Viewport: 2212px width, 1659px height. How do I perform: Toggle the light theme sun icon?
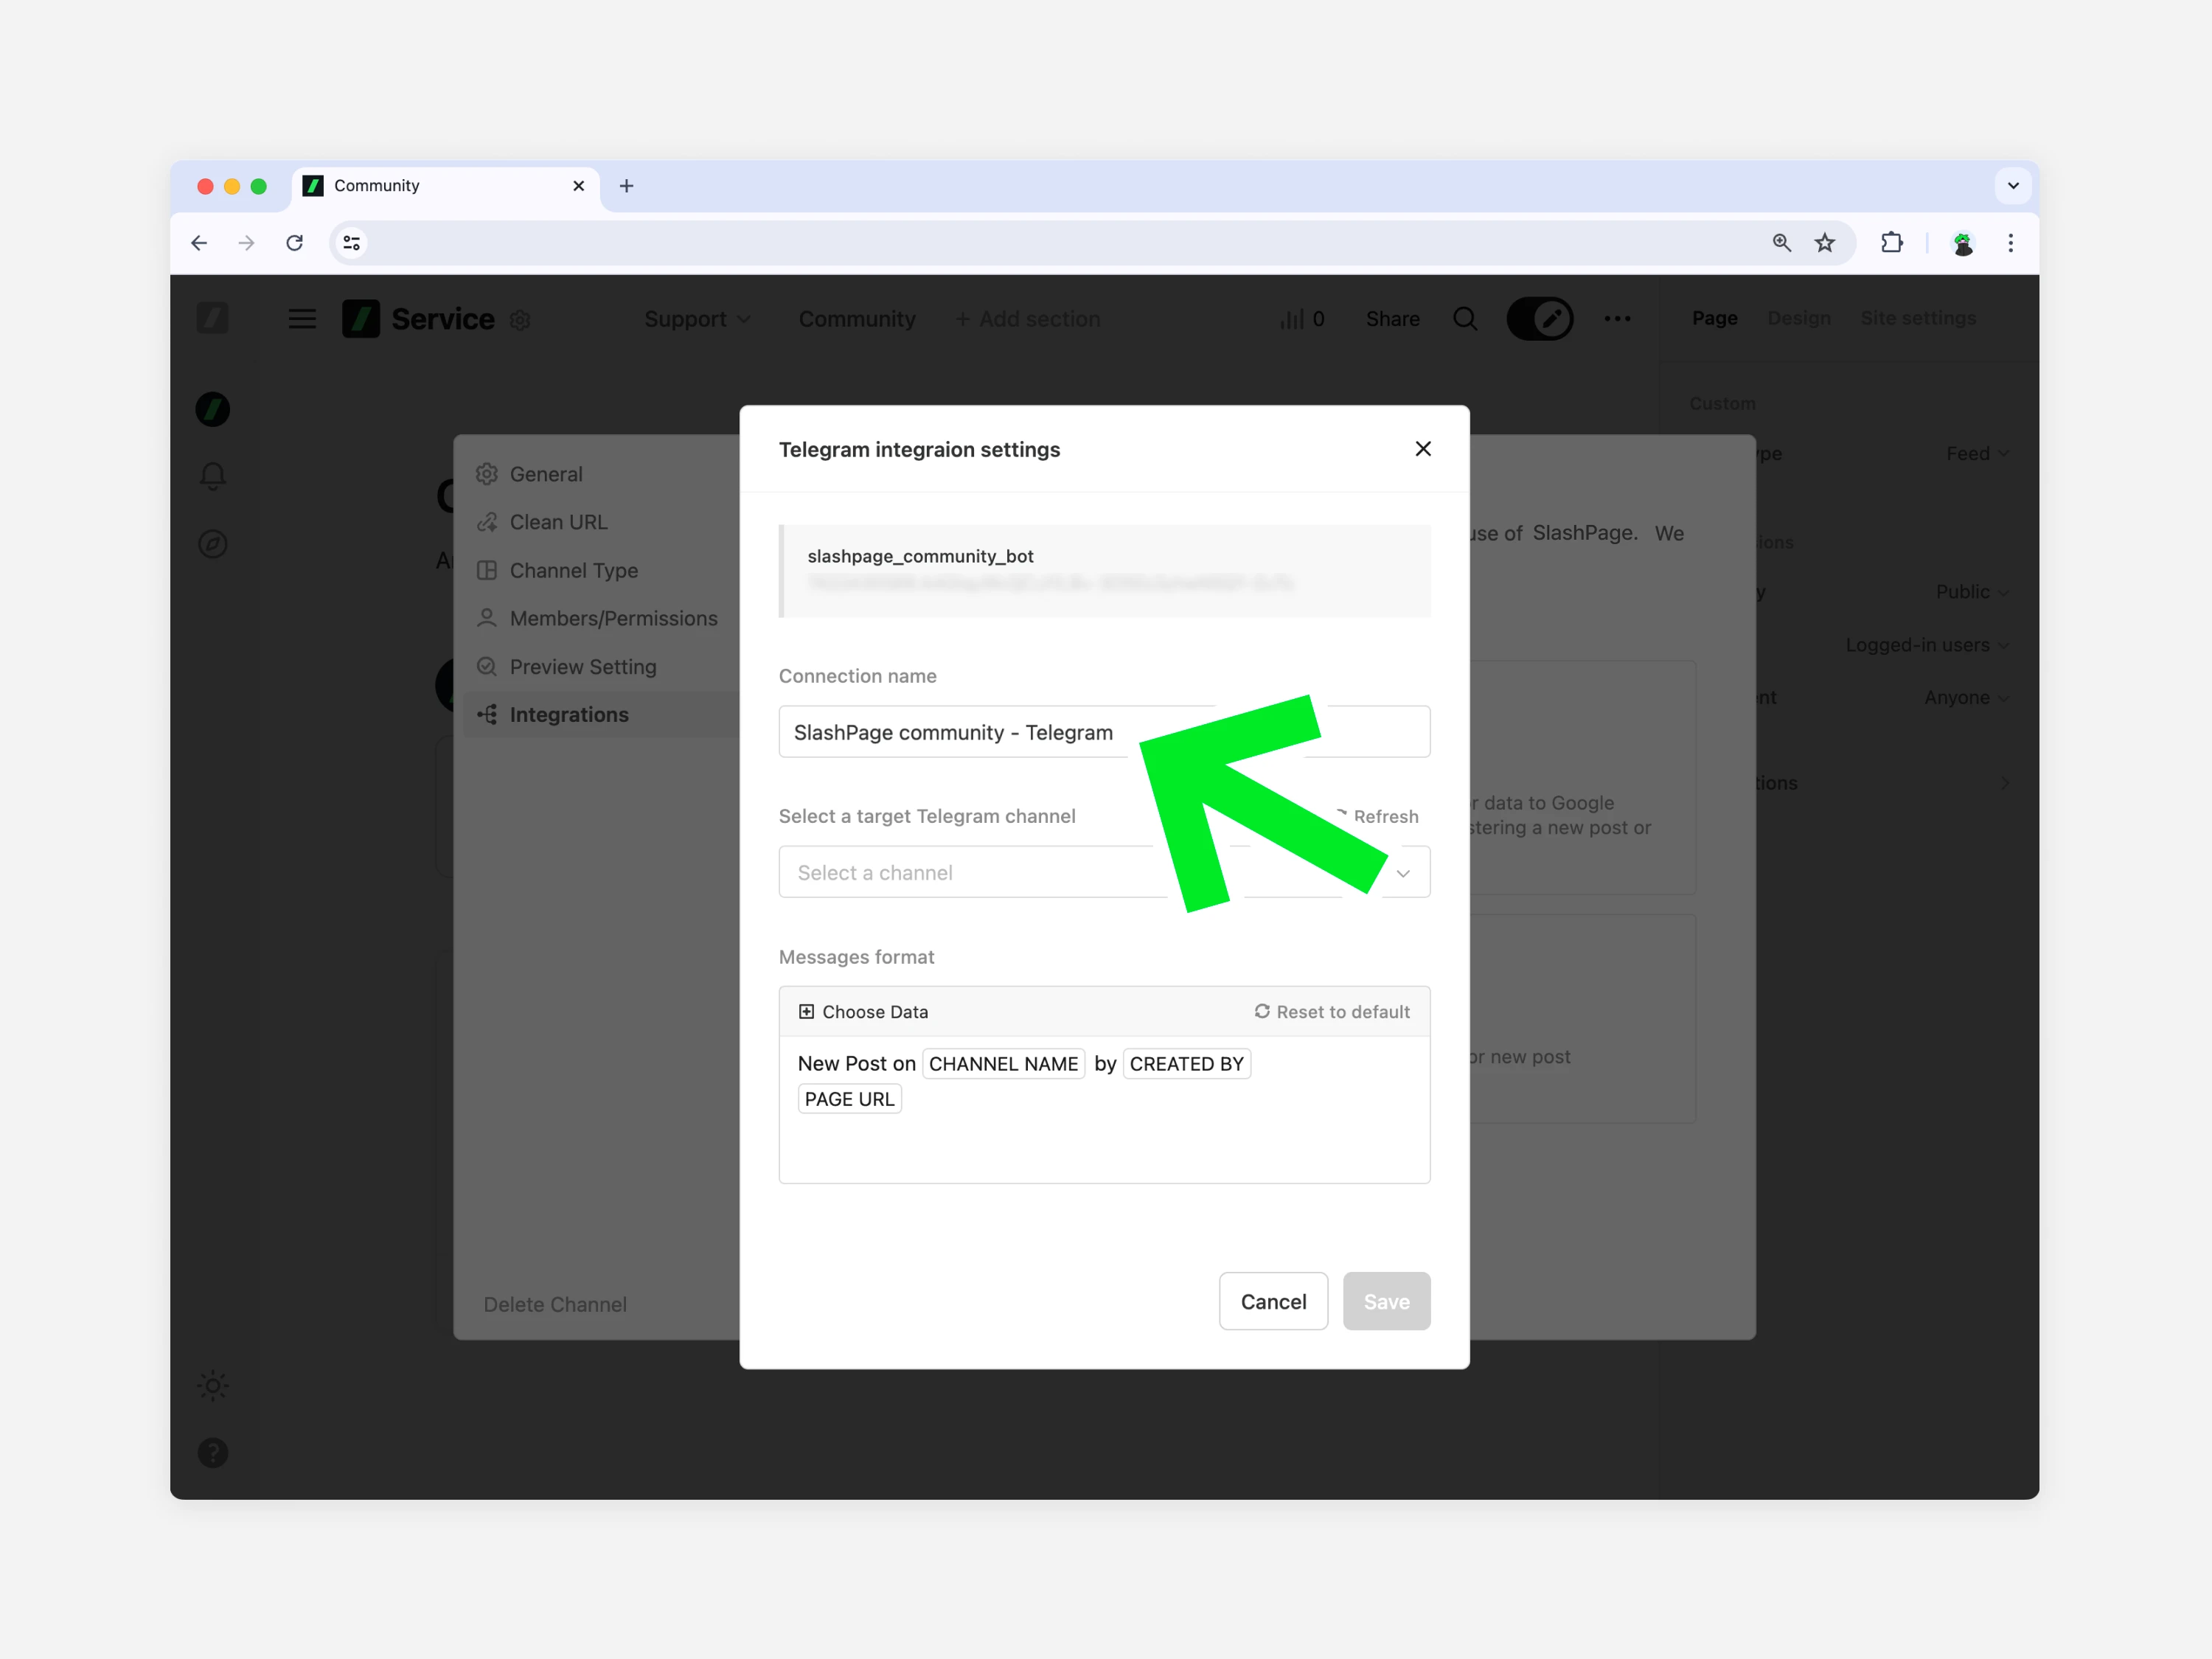[213, 1385]
